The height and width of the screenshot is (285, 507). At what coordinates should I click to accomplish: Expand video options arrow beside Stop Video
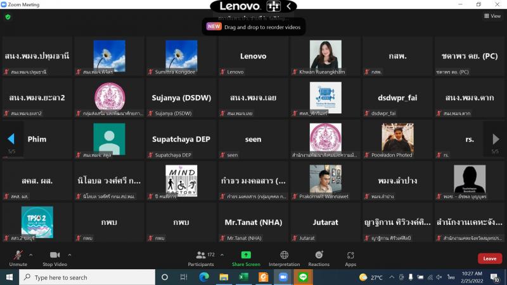70,255
